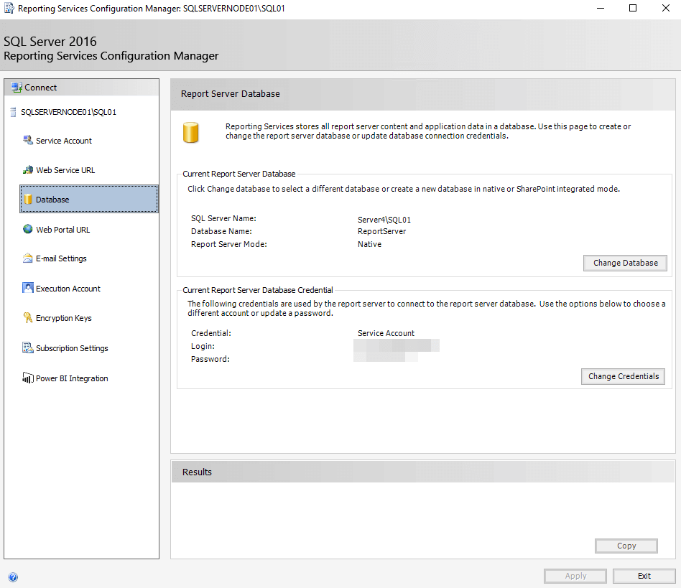
Task: Click the Database Name label
Action: point(221,231)
